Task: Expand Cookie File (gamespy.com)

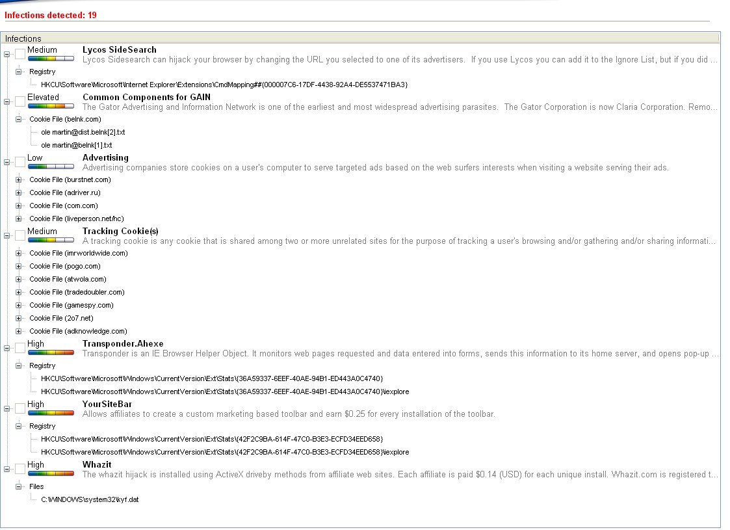Action: pyautogui.click(x=19, y=306)
